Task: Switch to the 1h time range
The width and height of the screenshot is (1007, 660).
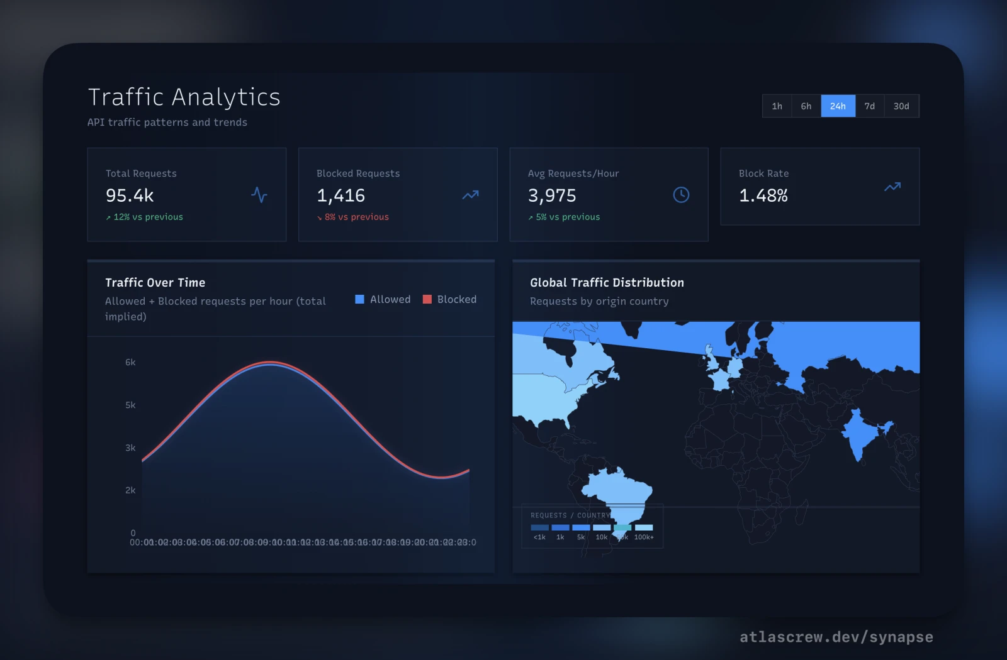Action: click(x=777, y=106)
